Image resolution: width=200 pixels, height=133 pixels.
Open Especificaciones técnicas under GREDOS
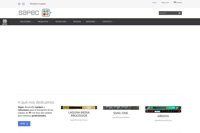click(x=163, y=120)
